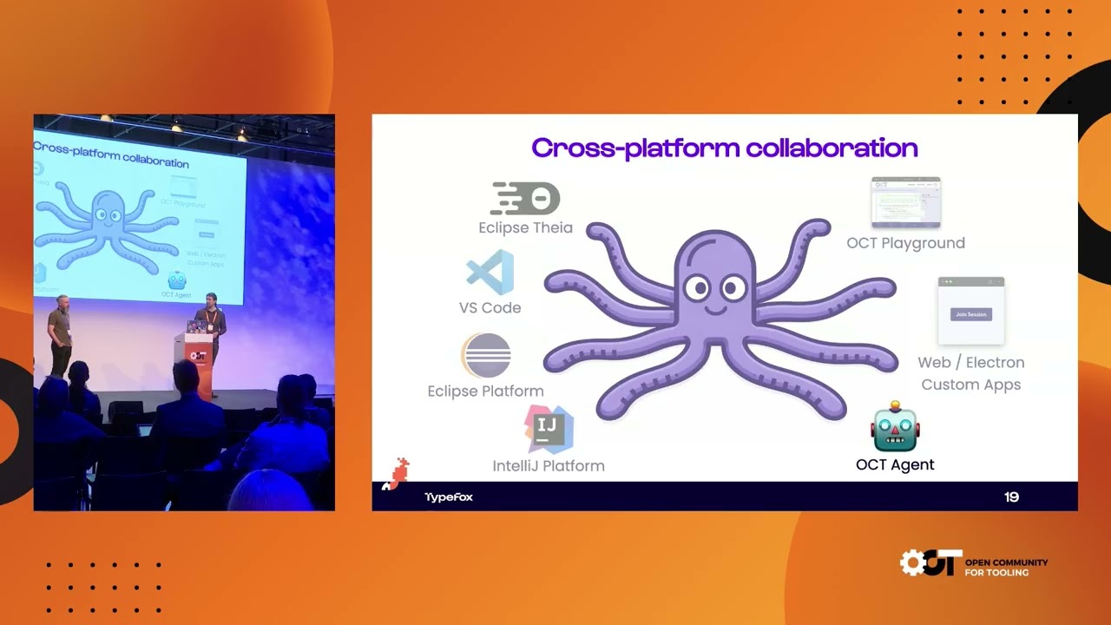Viewport: 1111px width, 625px height.
Task: Click the IntelliJ IJ logo icon
Action: [x=549, y=428]
